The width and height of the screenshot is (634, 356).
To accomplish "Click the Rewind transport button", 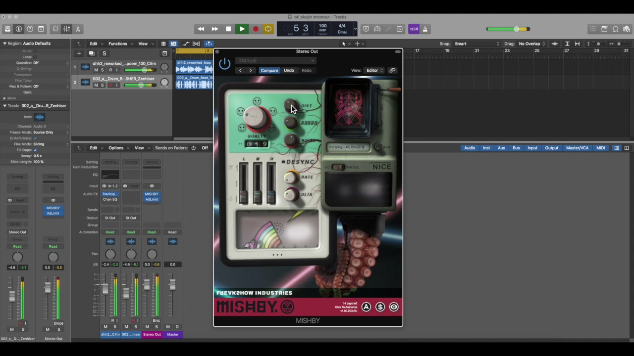I will [201, 29].
